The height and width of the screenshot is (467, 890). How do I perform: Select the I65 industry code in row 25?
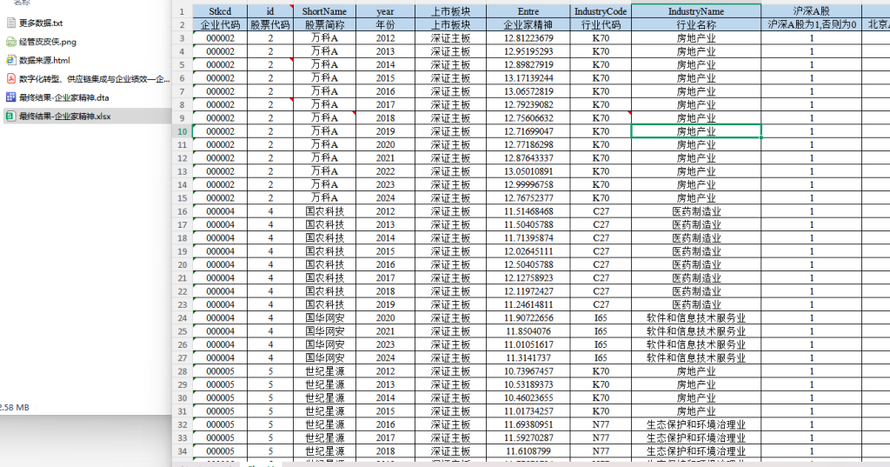[x=601, y=331]
